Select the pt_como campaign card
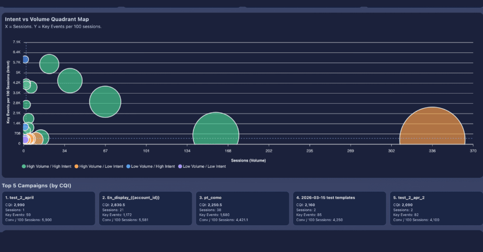Screen dimensions: 483x252 point(242,208)
